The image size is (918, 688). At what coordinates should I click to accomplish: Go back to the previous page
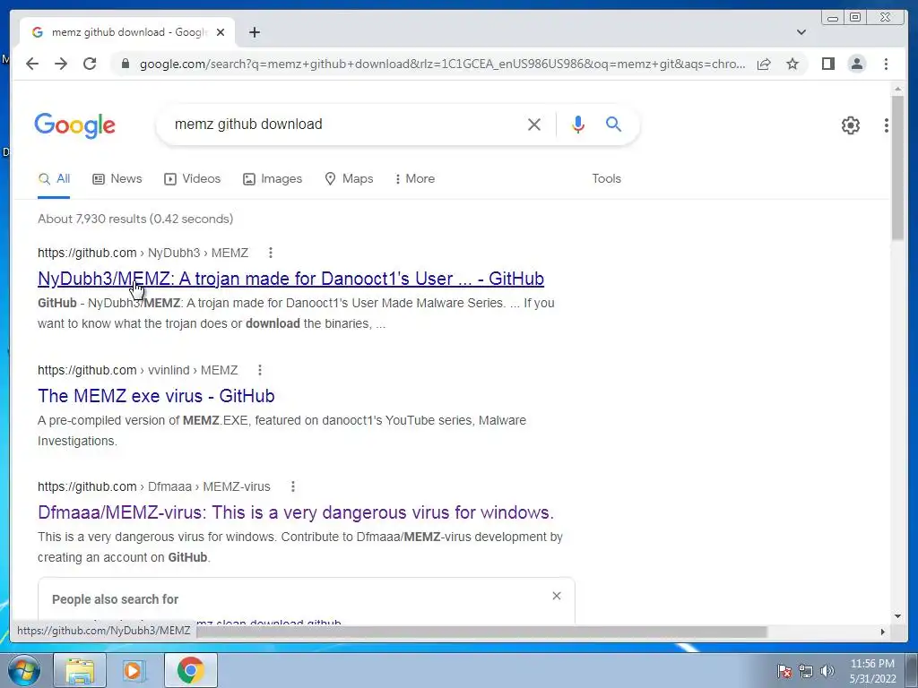pyautogui.click(x=32, y=64)
